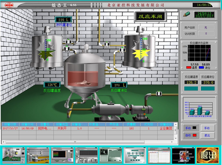Click the red Kingview logo in title bar

tap(6, 5)
